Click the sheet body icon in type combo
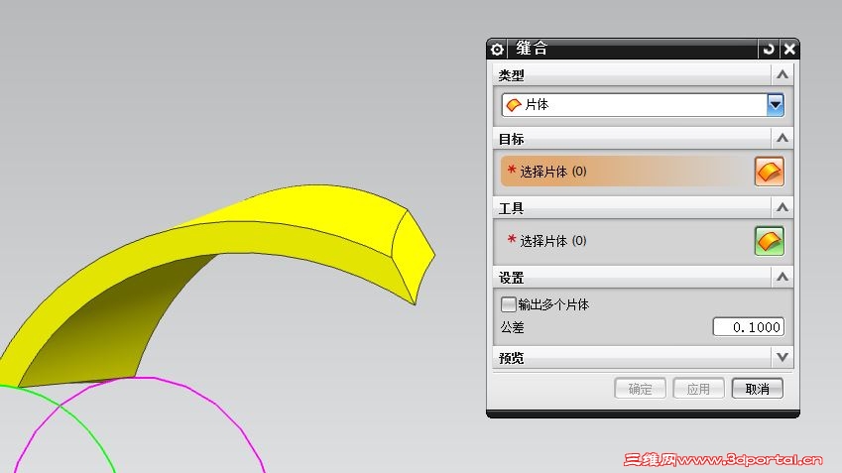Screen dimensions: 842x473 [514, 105]
